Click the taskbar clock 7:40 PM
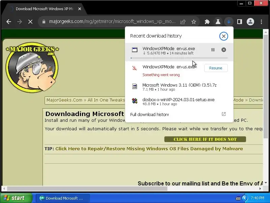 (x=258, y=198)
